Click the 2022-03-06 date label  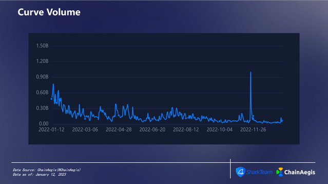(x=85, y=130)
